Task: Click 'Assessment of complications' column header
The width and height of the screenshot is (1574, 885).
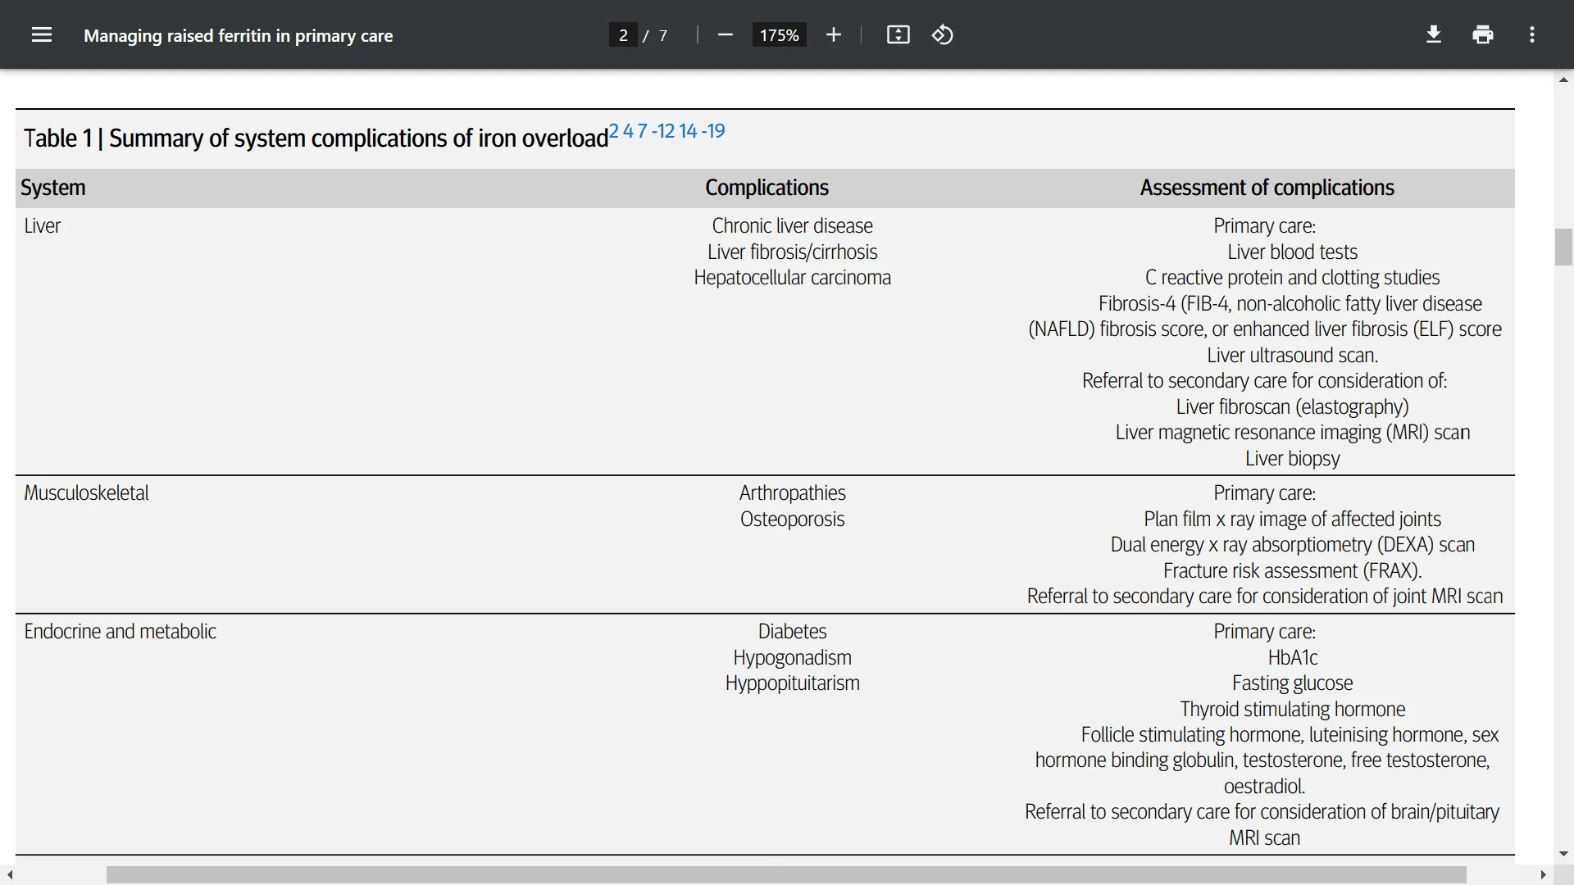Action: tap(1267, 188)
